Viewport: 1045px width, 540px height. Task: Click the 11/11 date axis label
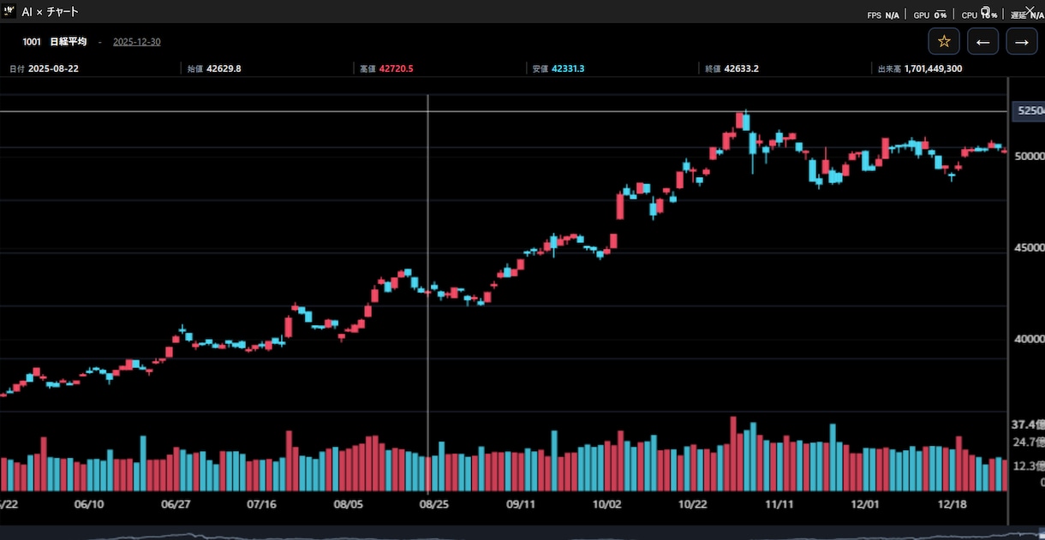coord(779,505)
